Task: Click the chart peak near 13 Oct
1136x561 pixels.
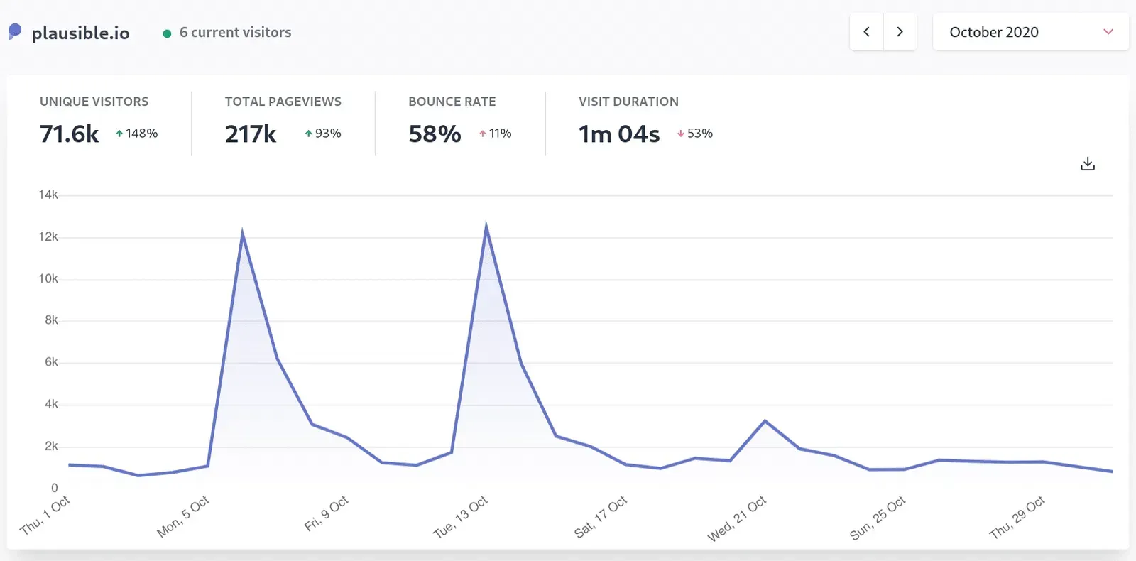Action: [x=486, y=226]
